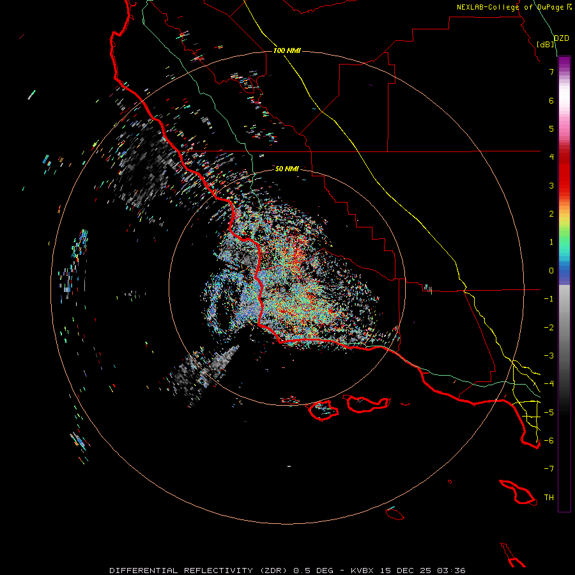Screen dimensions: 575x575
Task: Click the DZD legend title
Action: pos(562,38)
